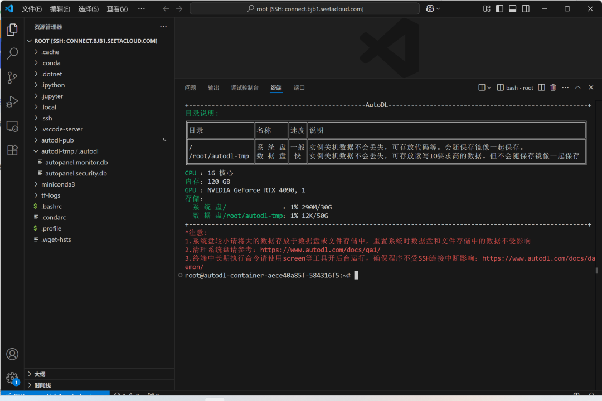Open the Extensions view
The image size is (602, 401).
coord(12,150)
